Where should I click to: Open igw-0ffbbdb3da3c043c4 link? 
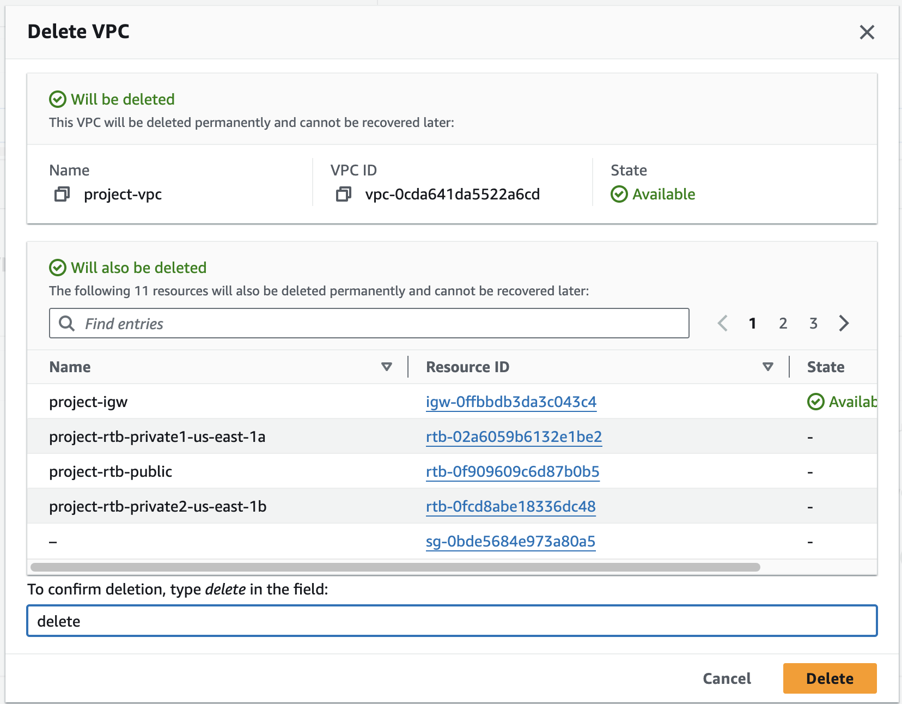point(511,402)
